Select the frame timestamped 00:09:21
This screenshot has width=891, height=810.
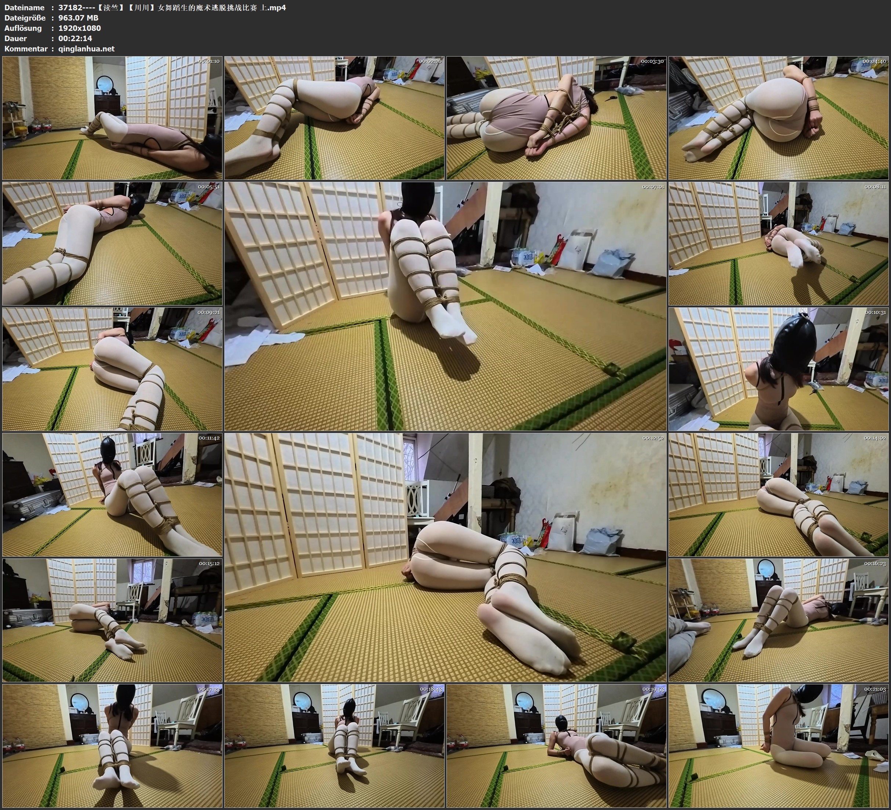pyautogui.click(x=112, y=369)
